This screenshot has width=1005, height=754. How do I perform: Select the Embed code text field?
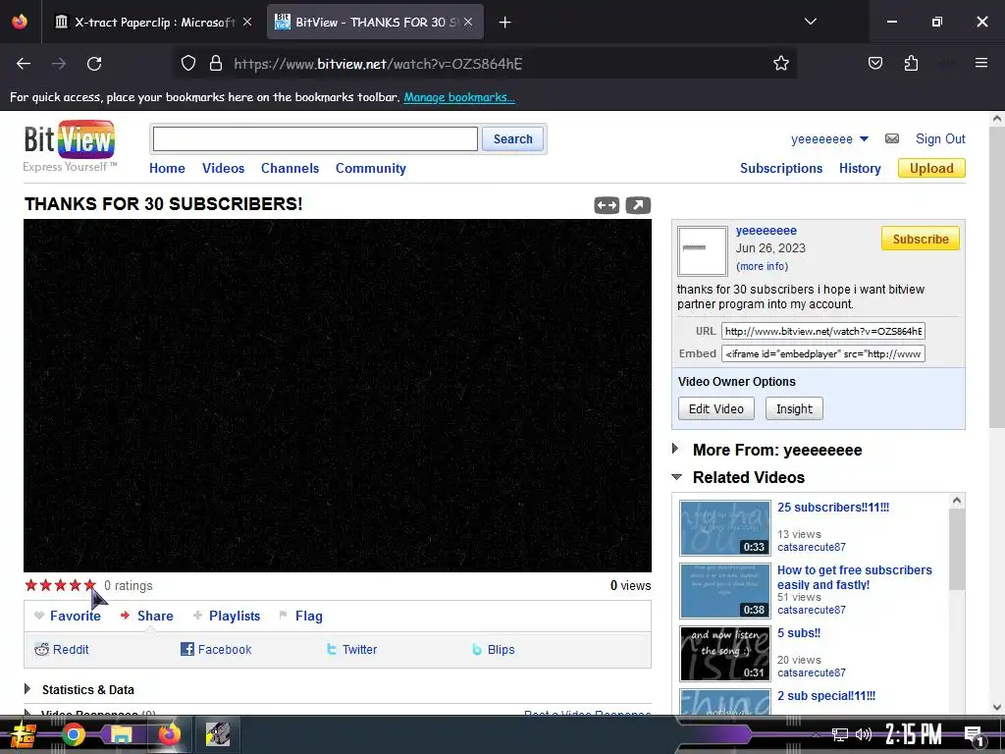click(x=823, y=353)
